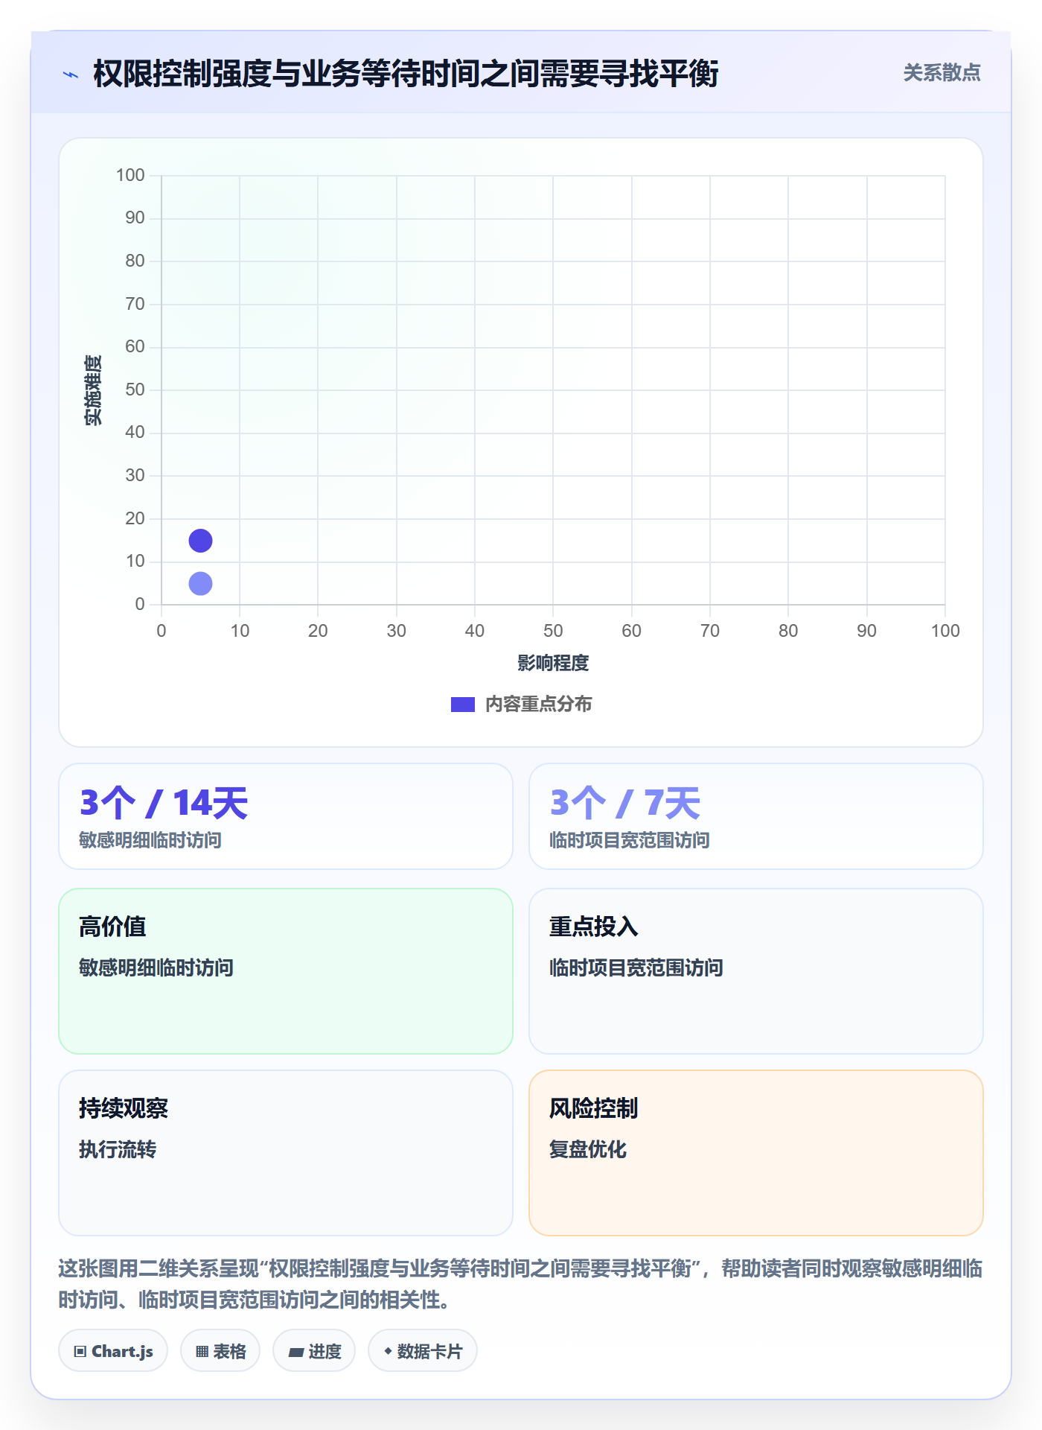Click 敏感明细临时访问 under 3个 / 14天
The height and width of the screenshot is (1430, 1042).
tap(150, 840)
